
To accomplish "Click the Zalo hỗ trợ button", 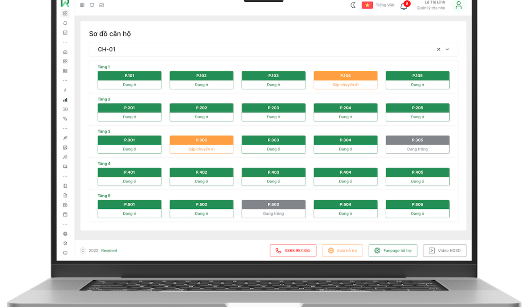I will pos(342,251).
